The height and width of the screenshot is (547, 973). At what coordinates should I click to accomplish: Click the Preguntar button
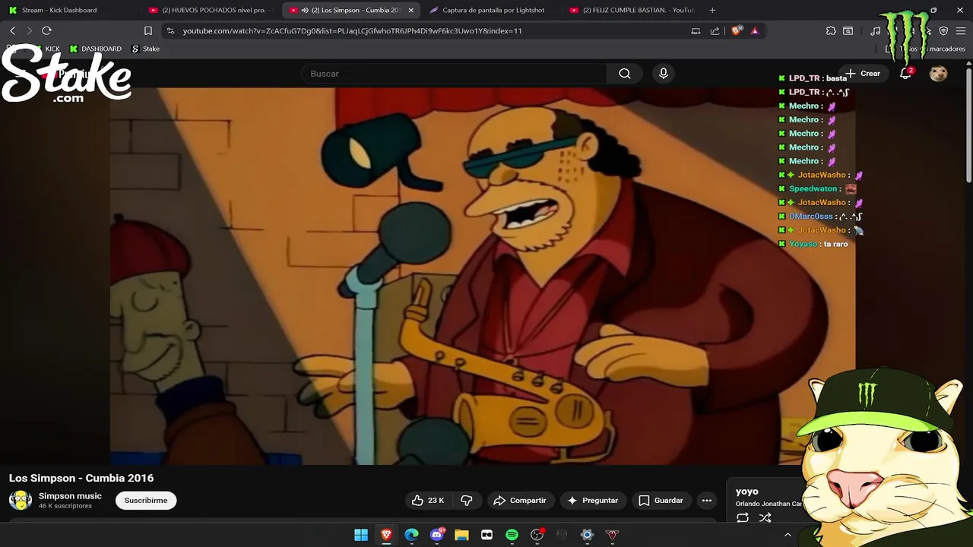point(593,501)
